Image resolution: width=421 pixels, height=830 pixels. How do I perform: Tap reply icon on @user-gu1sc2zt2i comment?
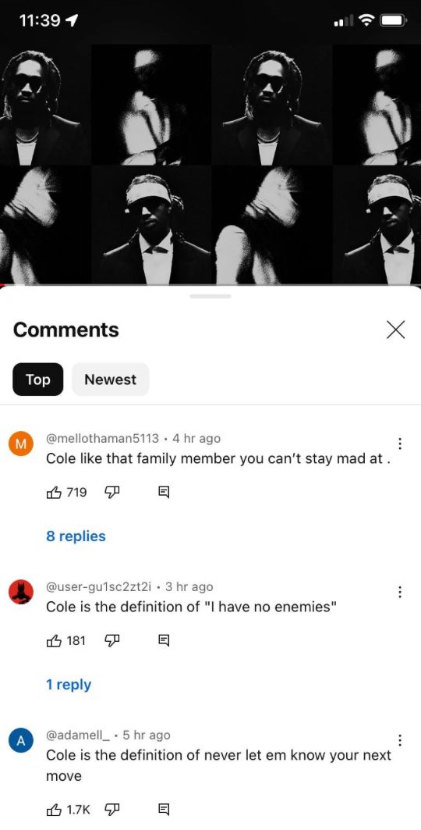click(x=164, y=641)
